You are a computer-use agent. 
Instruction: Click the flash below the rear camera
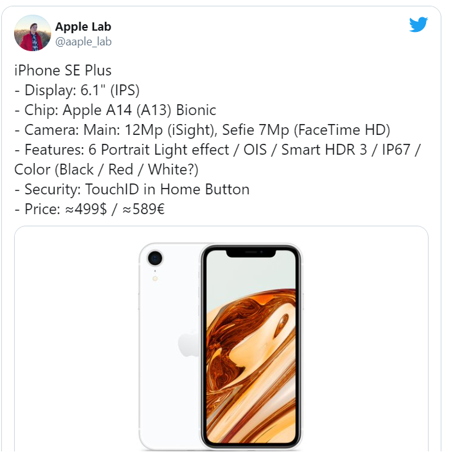coord(155,279)
